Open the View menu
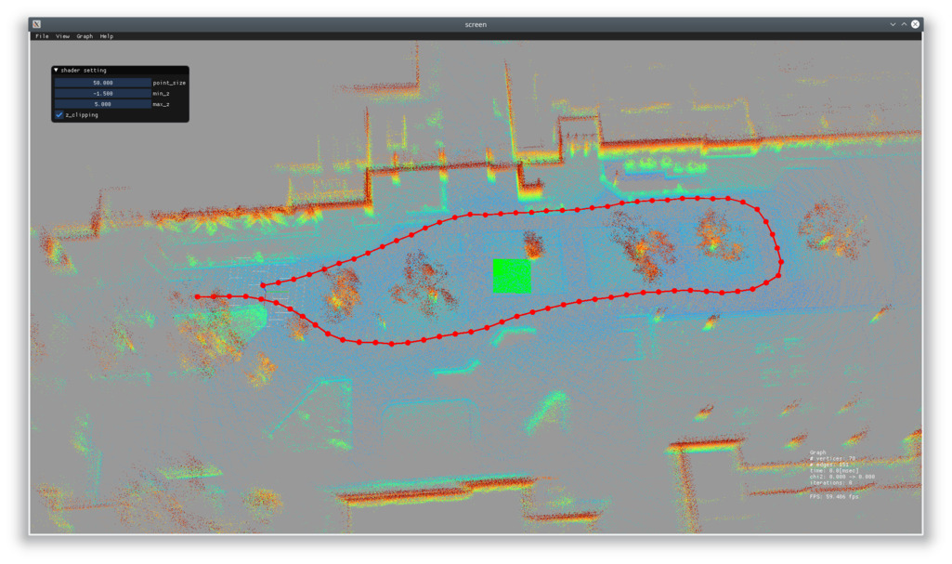 [62, 36]
